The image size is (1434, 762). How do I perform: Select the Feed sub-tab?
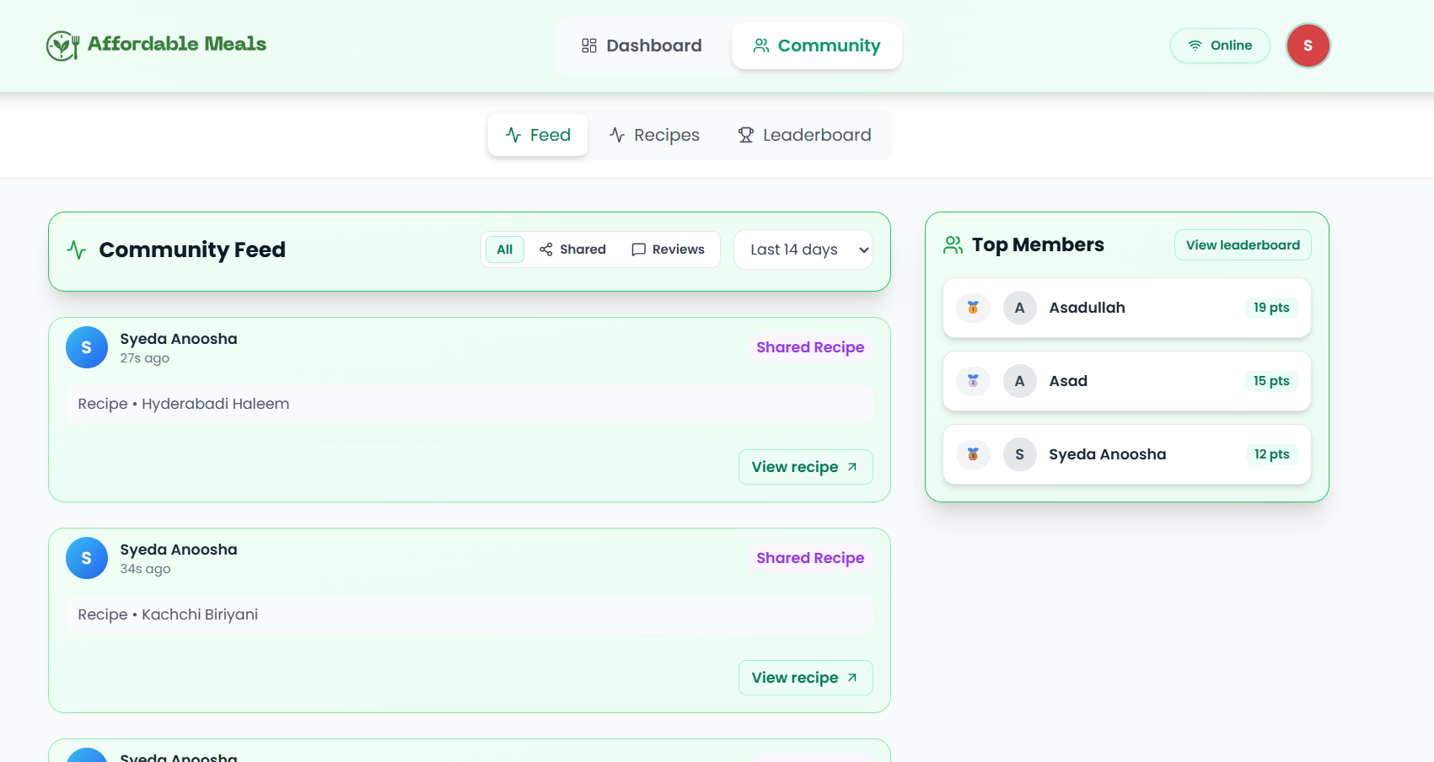coord(538,135)
